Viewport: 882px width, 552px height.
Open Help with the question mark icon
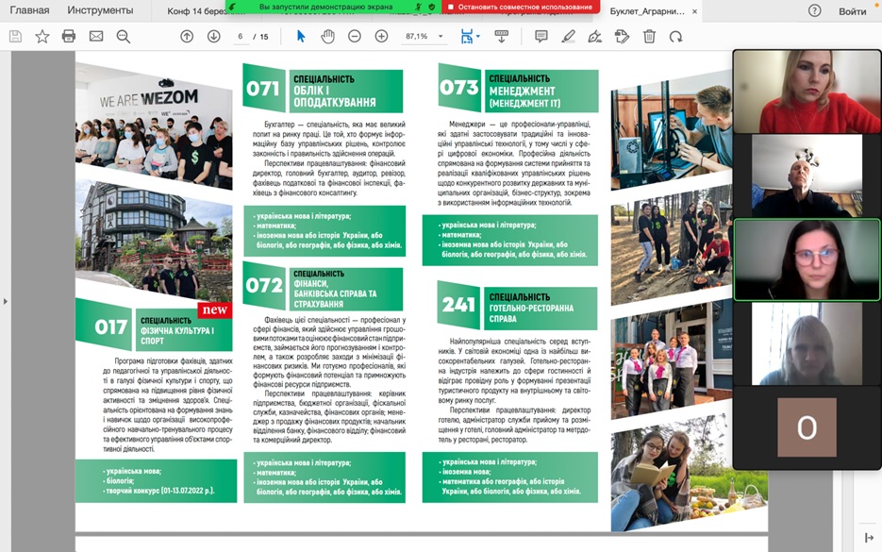pyautogui.click(x=814, y=10)
